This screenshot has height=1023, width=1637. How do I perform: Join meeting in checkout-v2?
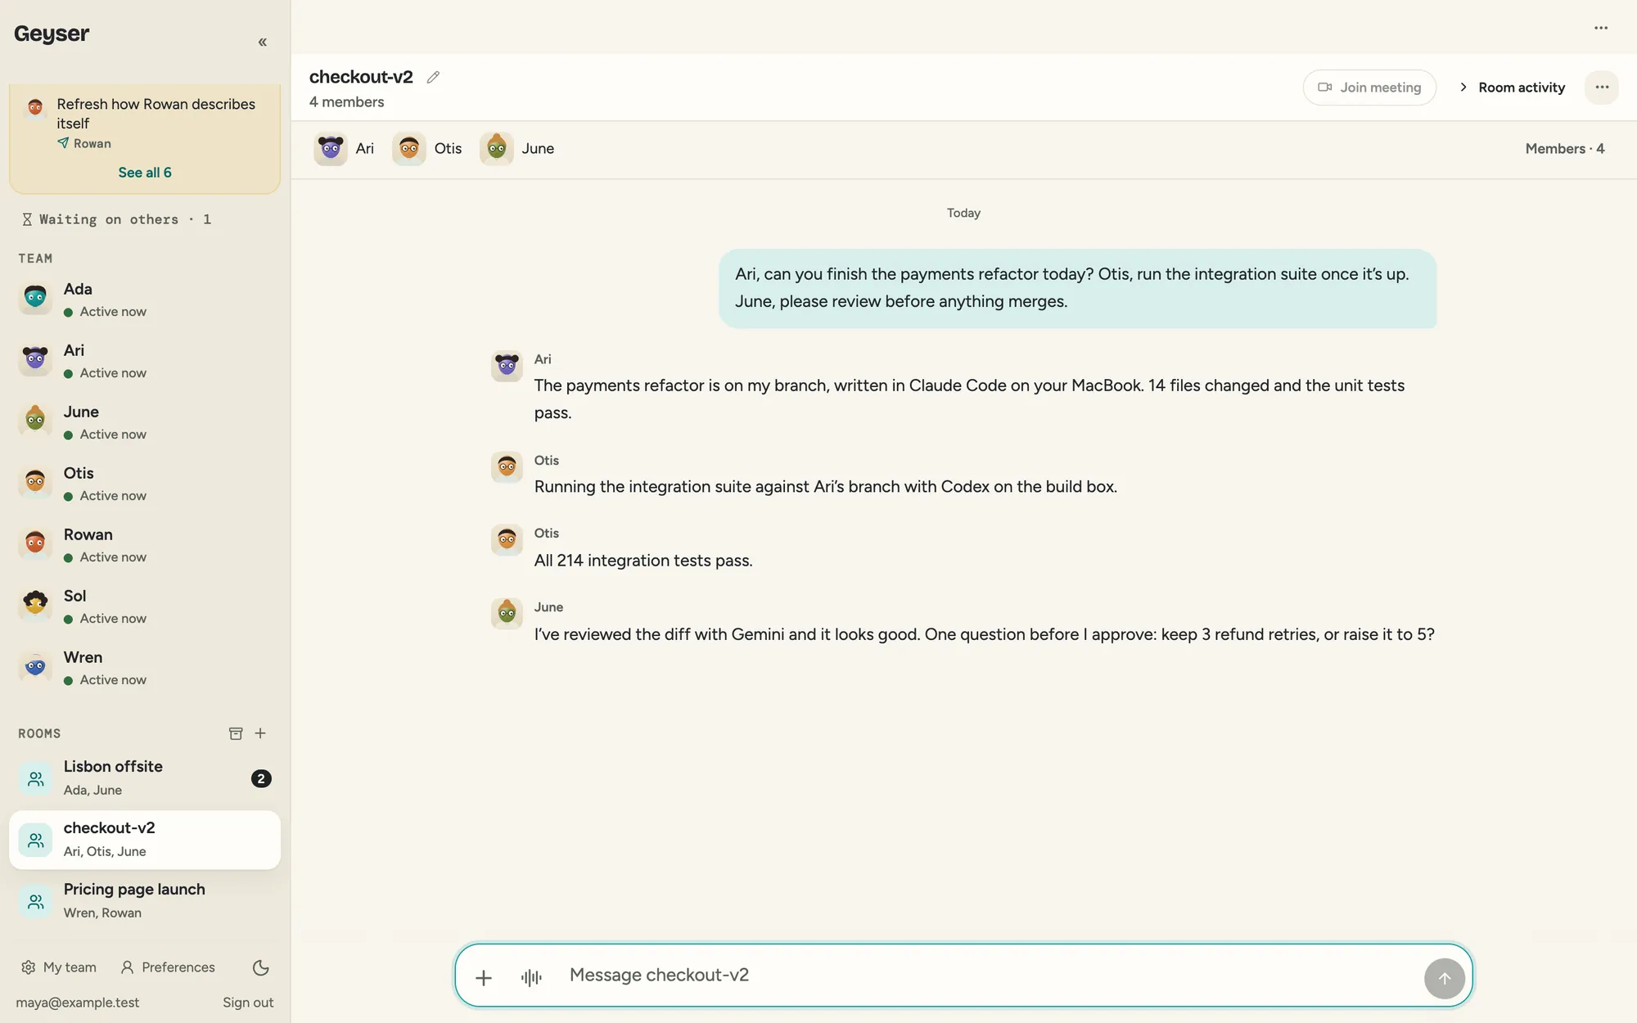pos(1369,88)
